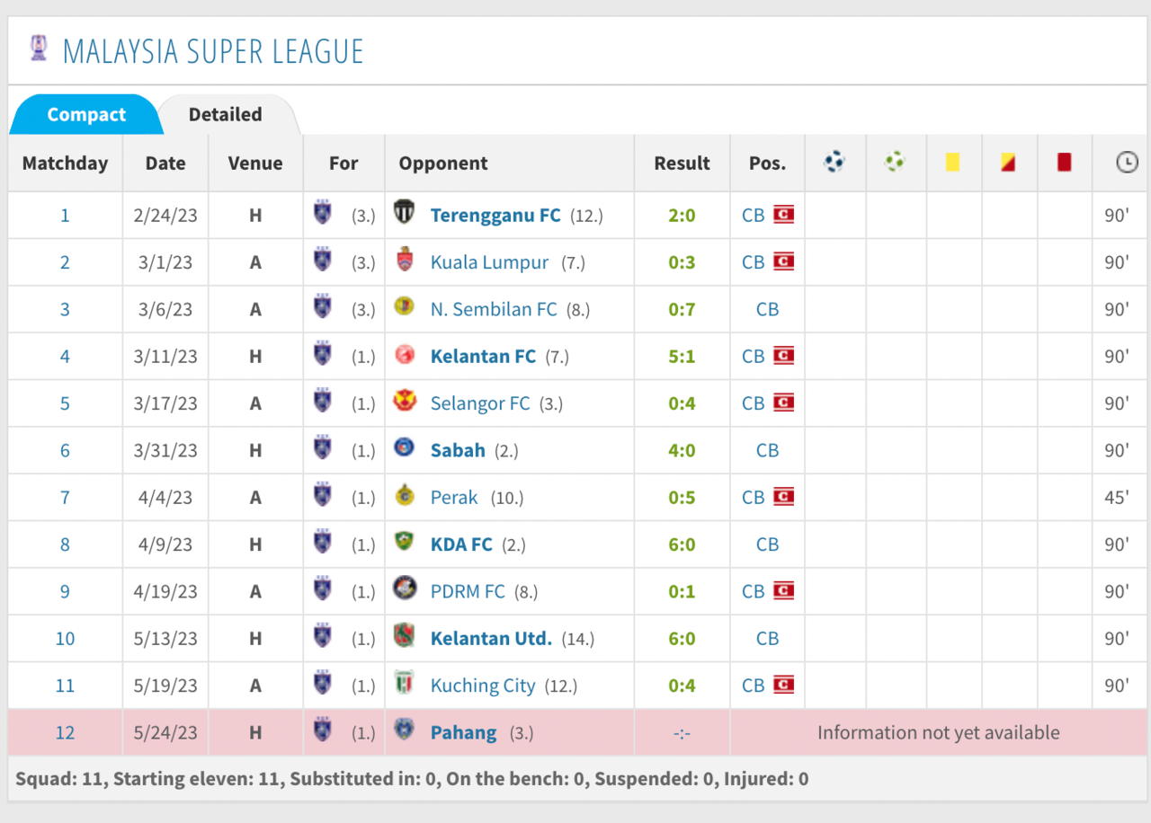Click the captain badge on matchday 1 row
The image size is (1151, 823).
point(783,215)
